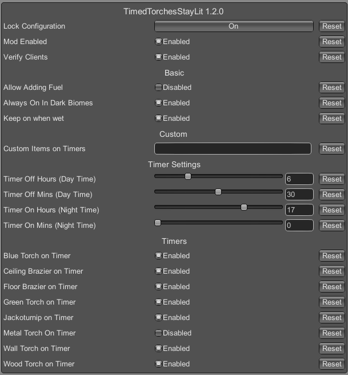The height and width of the screenshot is (375, 348).
Task: Click the Timer On Mins value field showing 0
Action: [x=299, y=226]
